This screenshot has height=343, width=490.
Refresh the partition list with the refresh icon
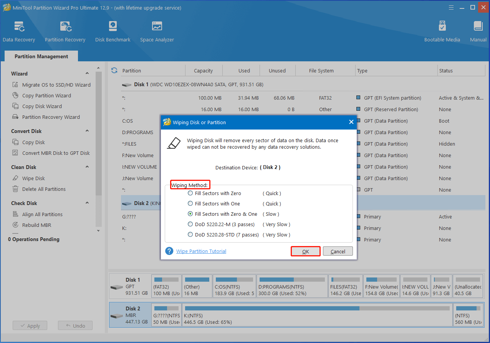[114, 71]
